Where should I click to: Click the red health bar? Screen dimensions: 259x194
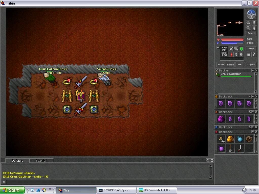pos(232,40)
